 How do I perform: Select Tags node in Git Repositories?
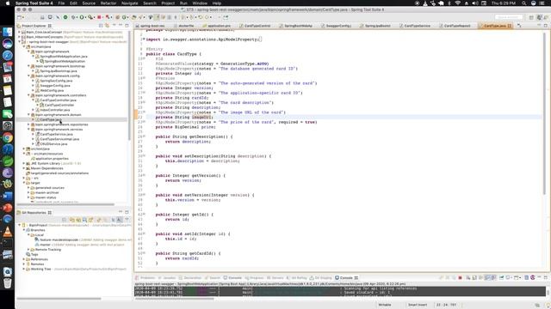tap(34, 254)
